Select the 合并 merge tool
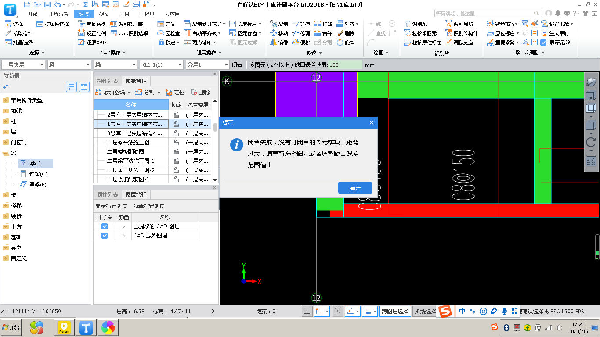Image resolution: width=600 pixels, height=337 pixels. tap(323, 33)
